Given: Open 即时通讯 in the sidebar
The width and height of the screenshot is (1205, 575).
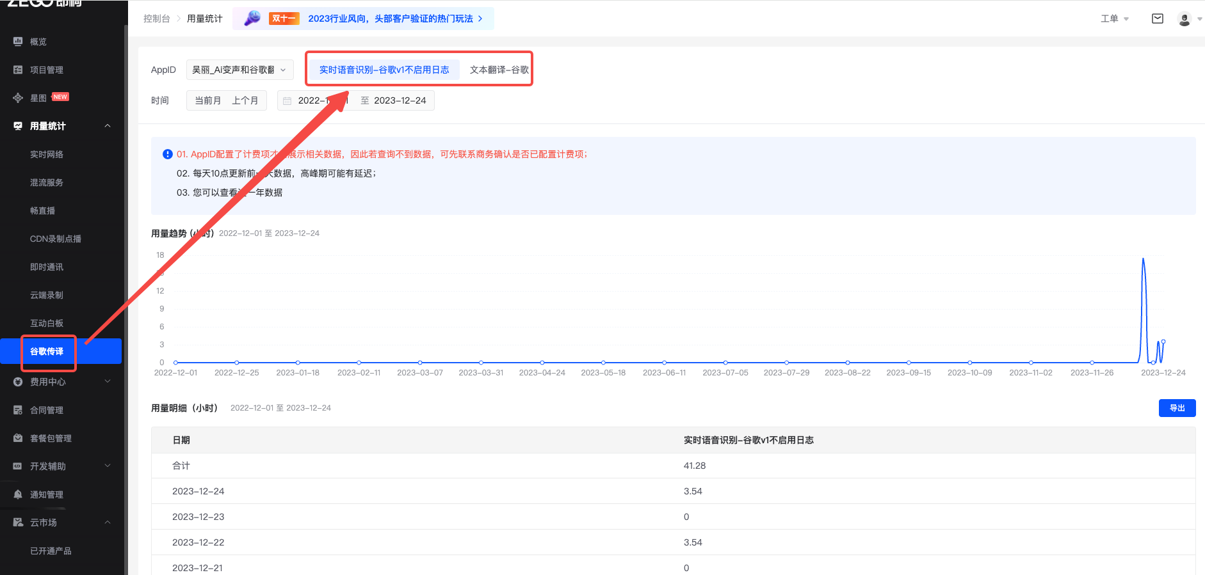Looking at the screenshot, I should (x=47, y=267).
